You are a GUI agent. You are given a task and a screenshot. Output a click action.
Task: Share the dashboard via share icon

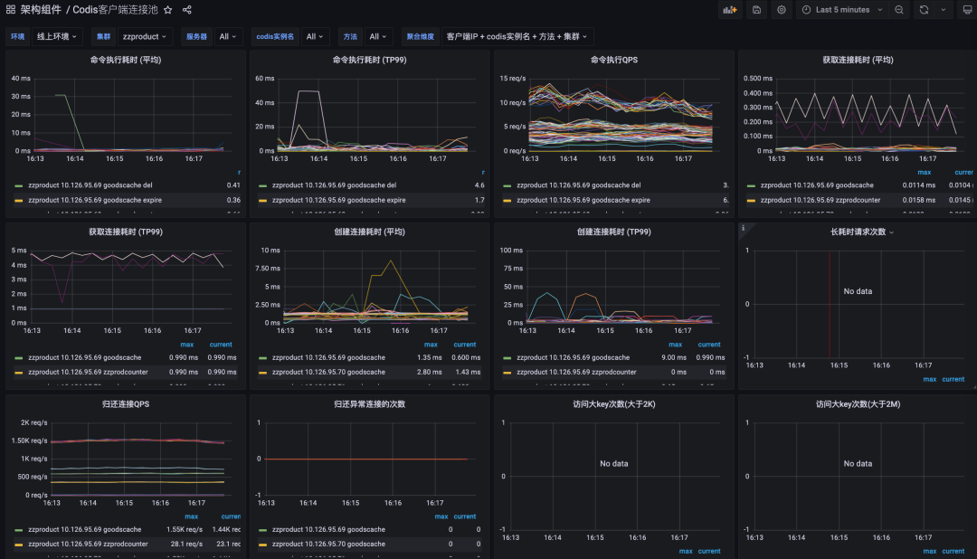[187, 10]
